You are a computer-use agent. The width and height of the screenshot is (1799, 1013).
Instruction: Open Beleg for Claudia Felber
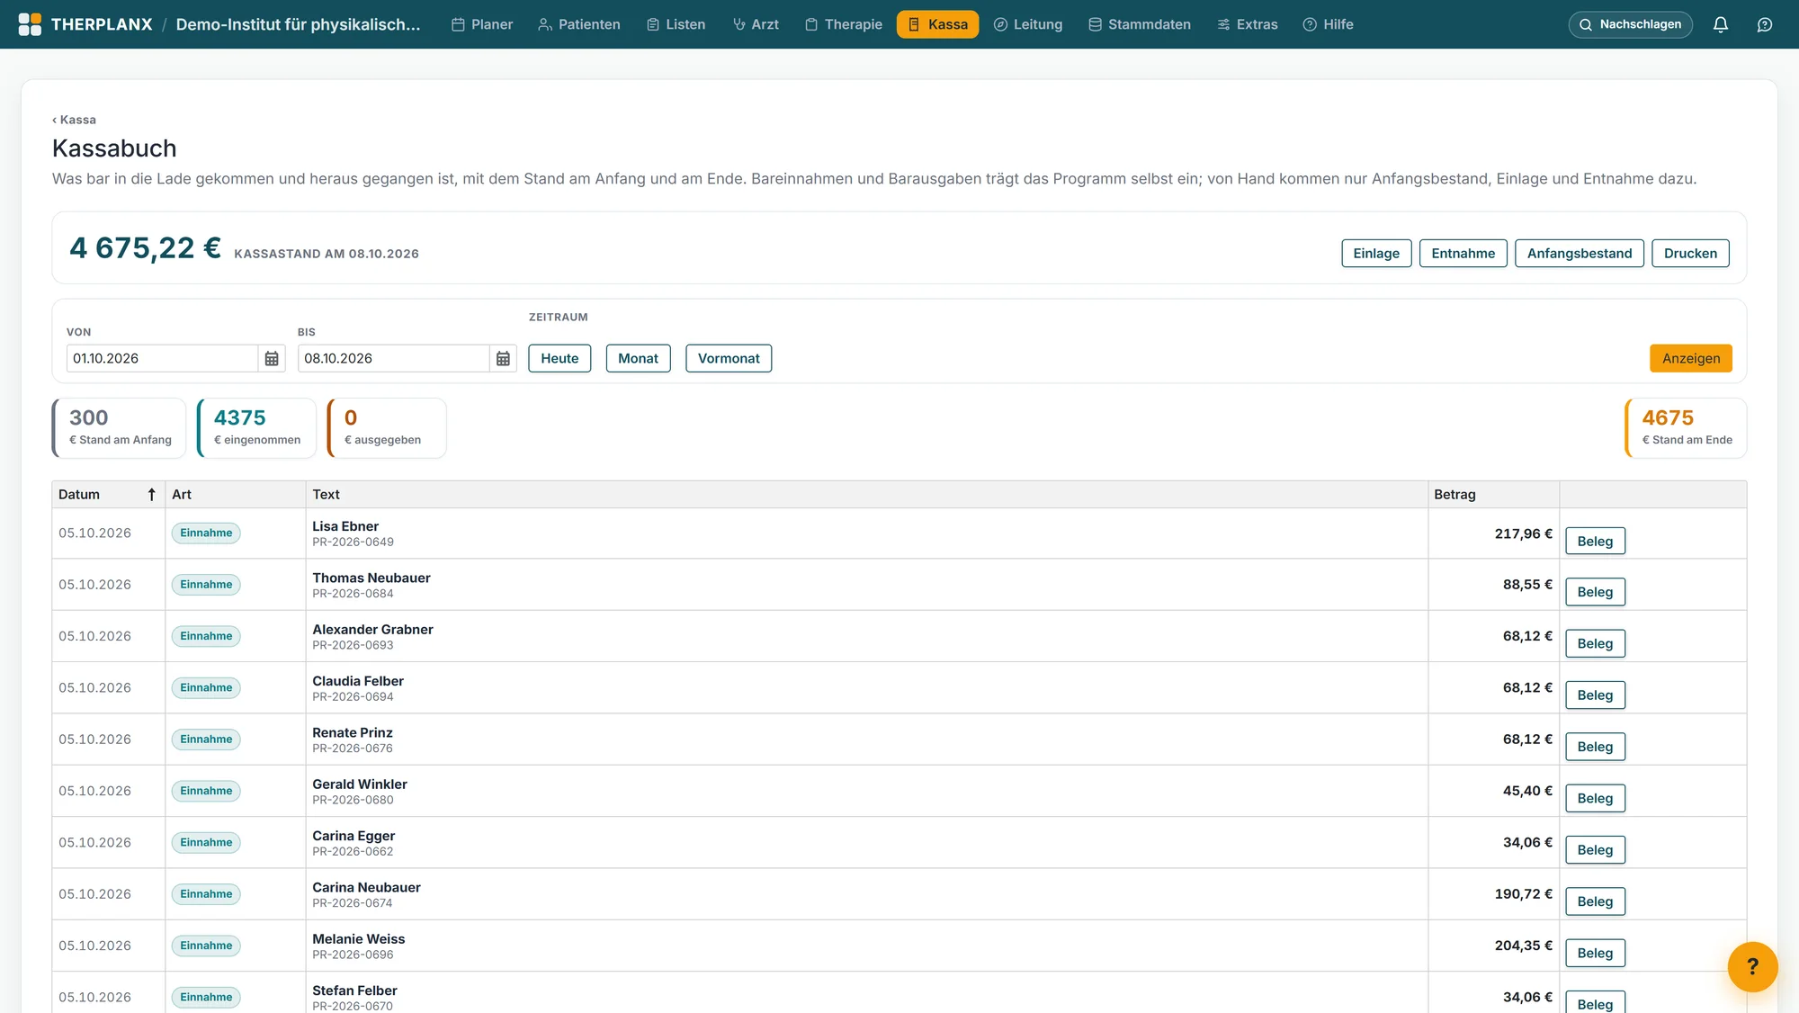pyautogui.click(x=1595, y=695)
